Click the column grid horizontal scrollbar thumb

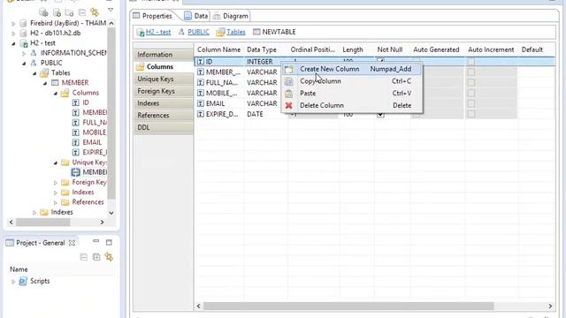(x=348, y=307)
